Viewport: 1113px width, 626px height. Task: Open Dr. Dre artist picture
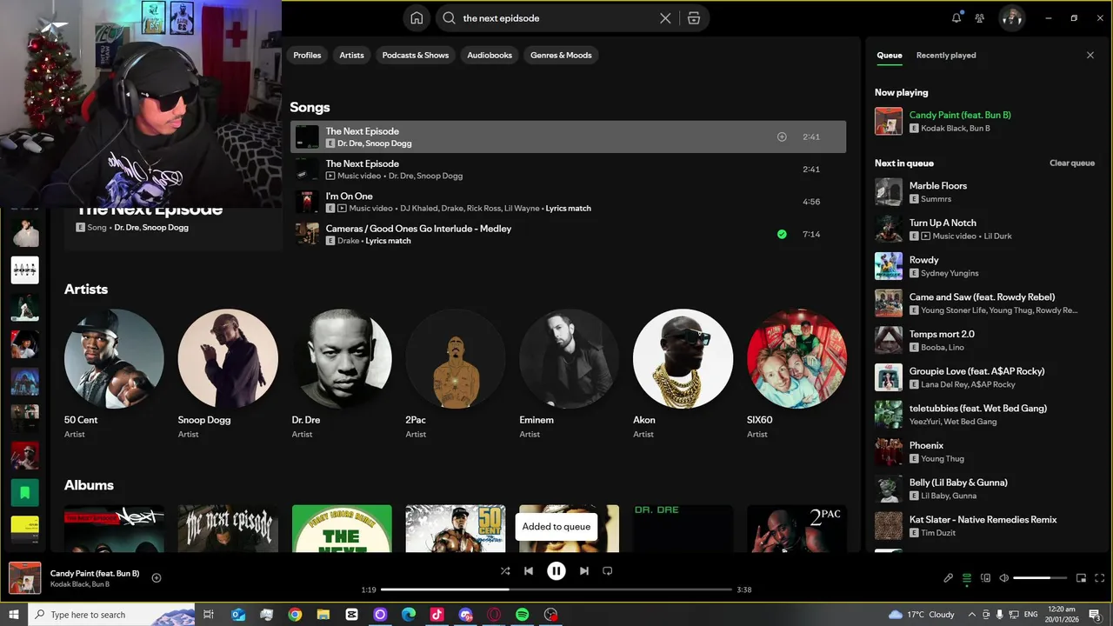pos(342,358)
